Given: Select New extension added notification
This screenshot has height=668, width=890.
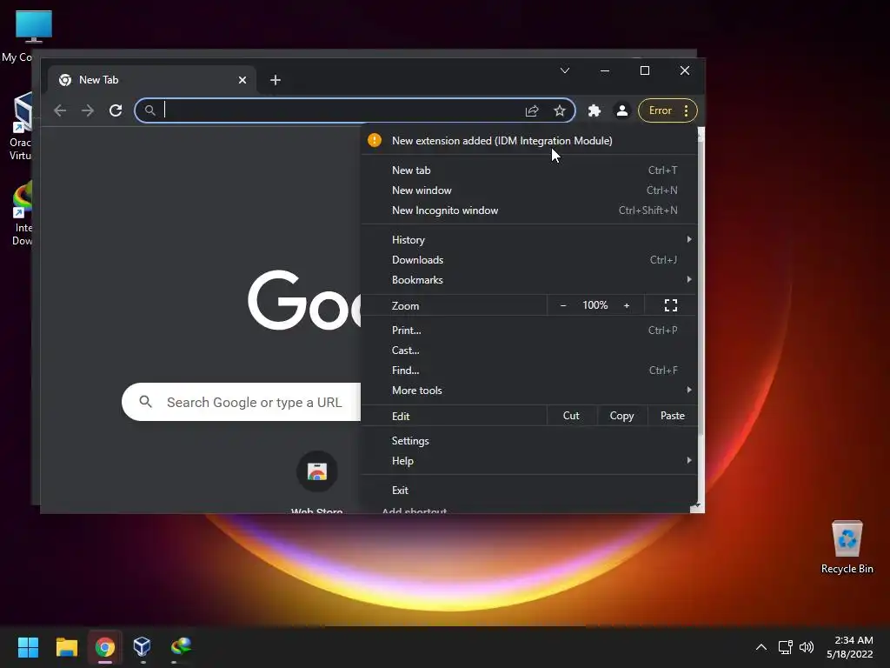Looking at the screenshot, I should pyautogui.click(x=528, y=140).
